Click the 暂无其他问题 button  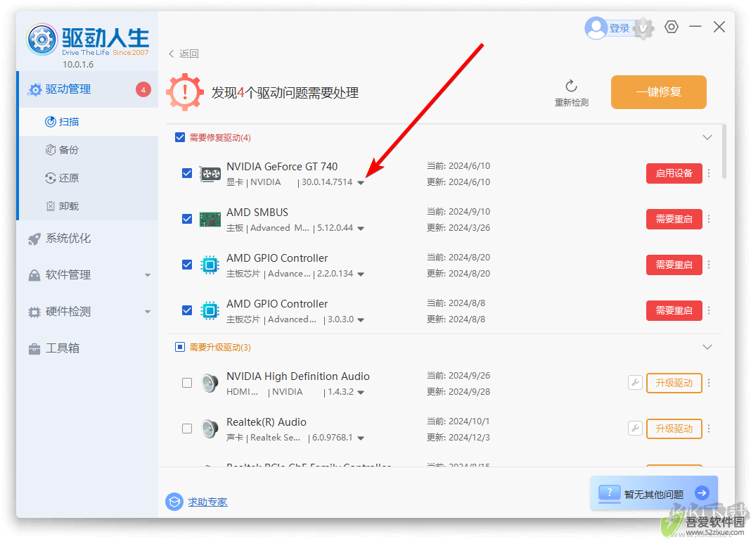(x=654, y=493)
